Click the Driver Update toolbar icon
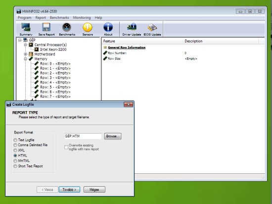This screenshot has width=272, height=204. 132,27
